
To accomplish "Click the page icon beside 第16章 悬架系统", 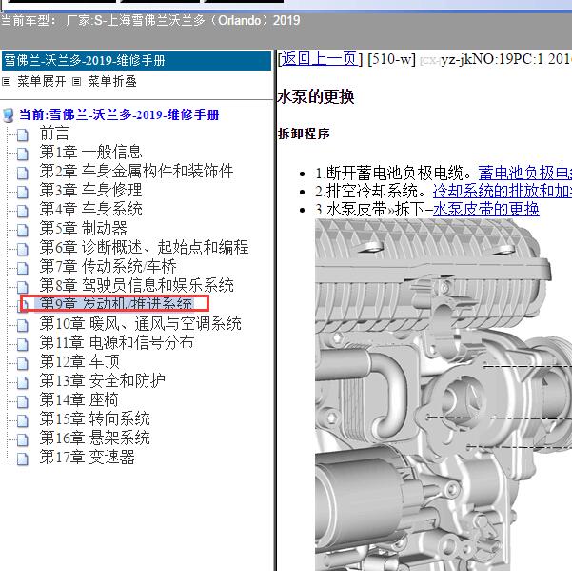I will point(23,439).
